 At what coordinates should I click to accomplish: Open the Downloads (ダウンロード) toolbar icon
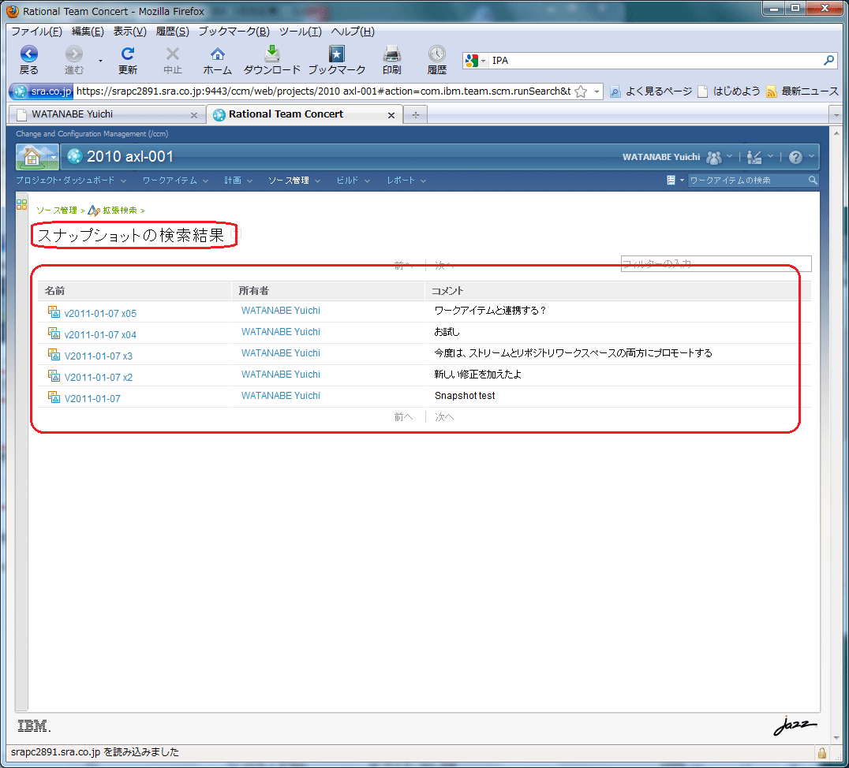point(271,54)
